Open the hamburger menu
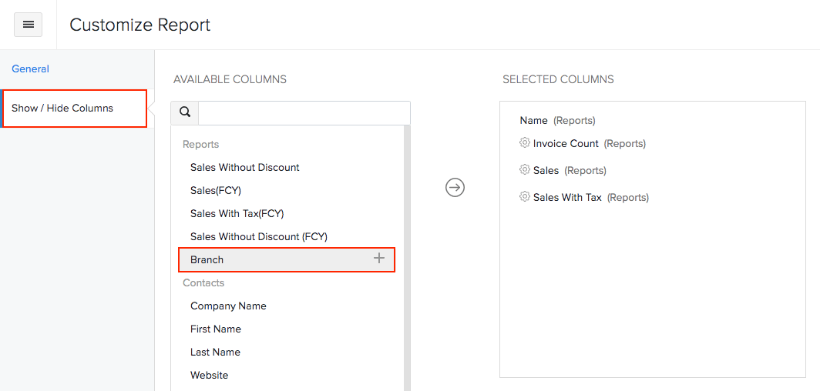This screenshot has height=391, width=820. point(29,25)
